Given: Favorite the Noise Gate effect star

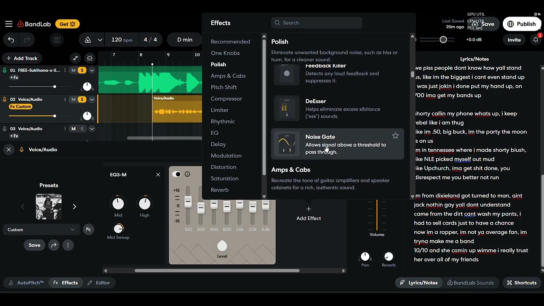Looking at the screenshot, I should coord(395,136).
